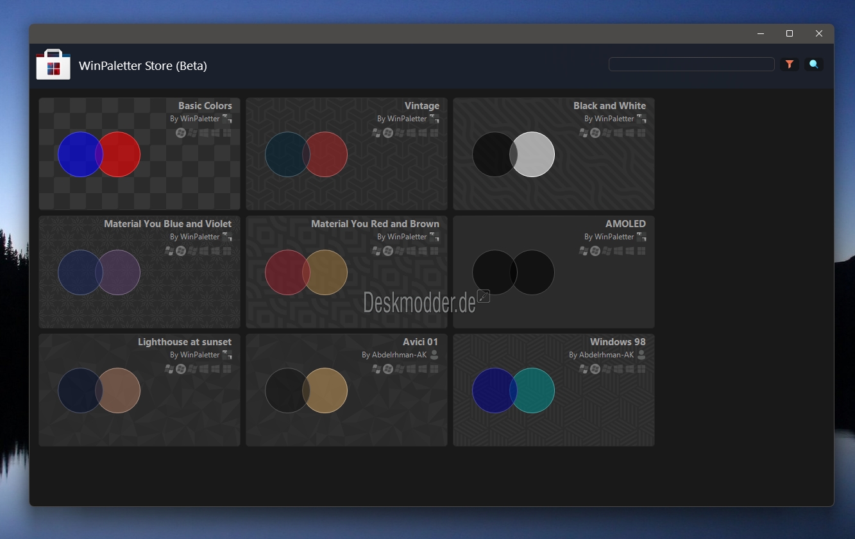Focus the store search text box
Screen dimensions: 855x539
tap(691, 64)
